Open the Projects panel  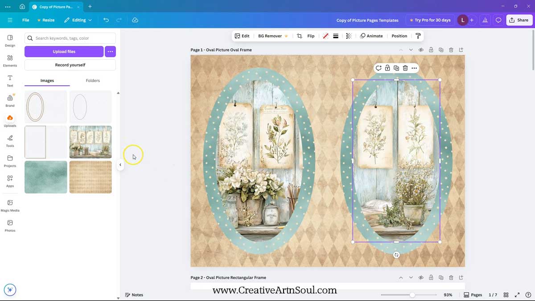tap(10, 161)
